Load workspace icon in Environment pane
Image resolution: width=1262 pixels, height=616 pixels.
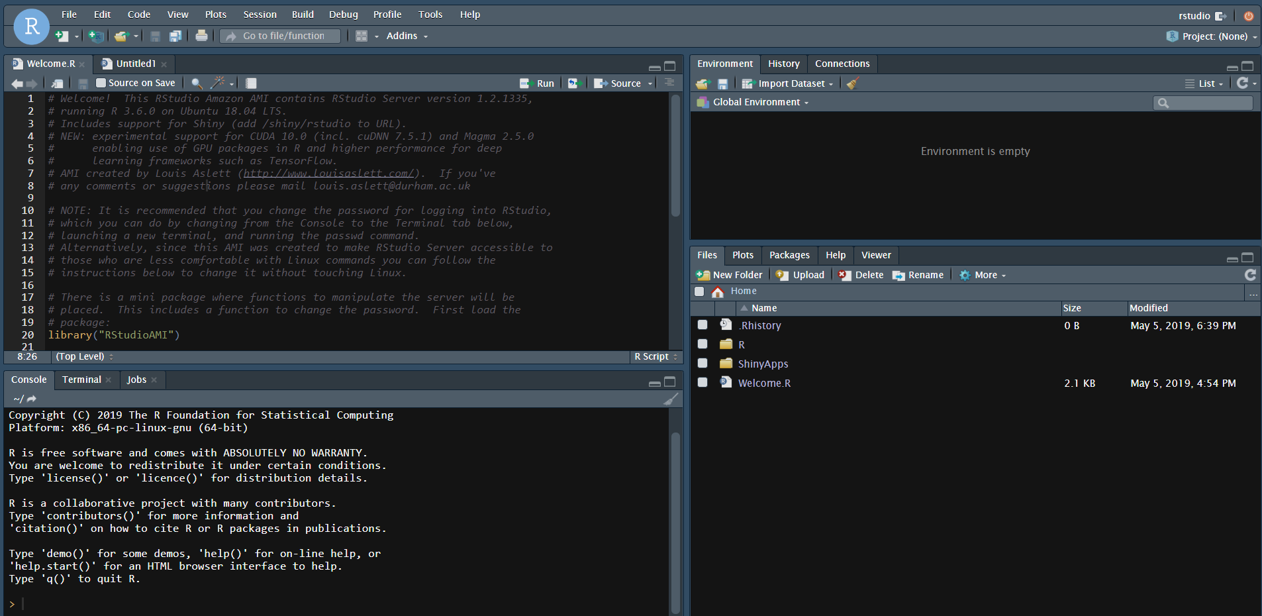pyautogui.click(x=703, y=83)
